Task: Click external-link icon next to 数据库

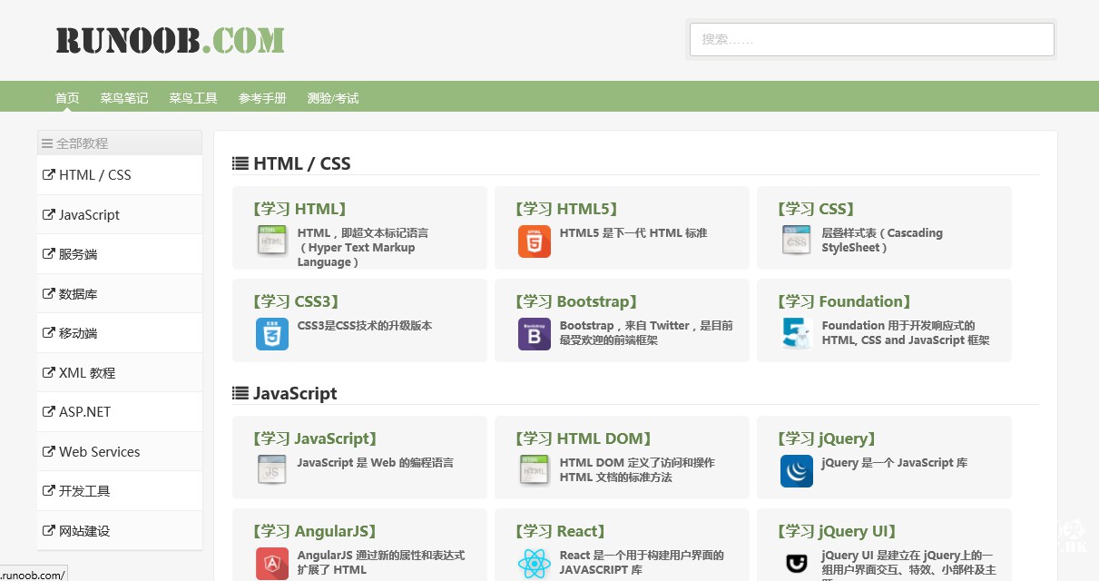Action: pos(49,294)
